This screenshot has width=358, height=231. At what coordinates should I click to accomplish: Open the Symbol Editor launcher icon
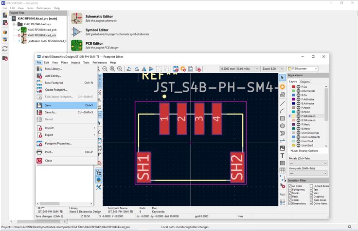[x=77, y=32]
